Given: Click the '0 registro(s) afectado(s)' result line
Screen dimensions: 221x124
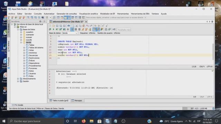Looking at the screenshot, I should pyautogui.click(x=70, y=82).
